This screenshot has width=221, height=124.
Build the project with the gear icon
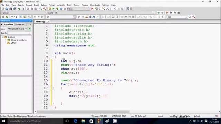(50, 9)
